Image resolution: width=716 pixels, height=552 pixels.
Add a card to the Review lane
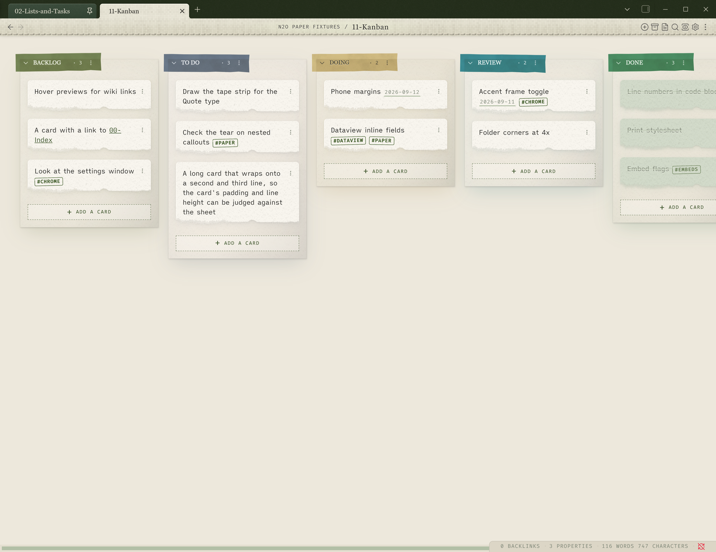tap(534, 171)
